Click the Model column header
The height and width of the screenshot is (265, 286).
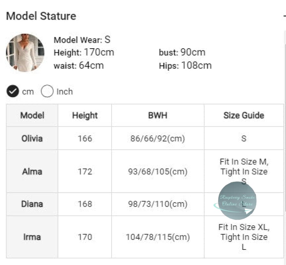point(32,115)
